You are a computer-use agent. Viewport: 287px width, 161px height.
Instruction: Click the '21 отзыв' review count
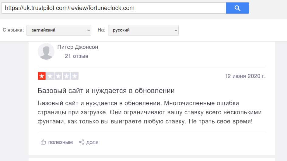click(76, 56)
